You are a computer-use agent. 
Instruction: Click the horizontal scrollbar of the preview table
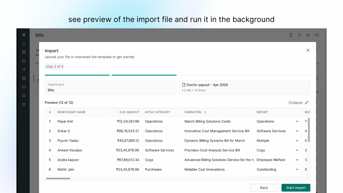coord(58,179)
